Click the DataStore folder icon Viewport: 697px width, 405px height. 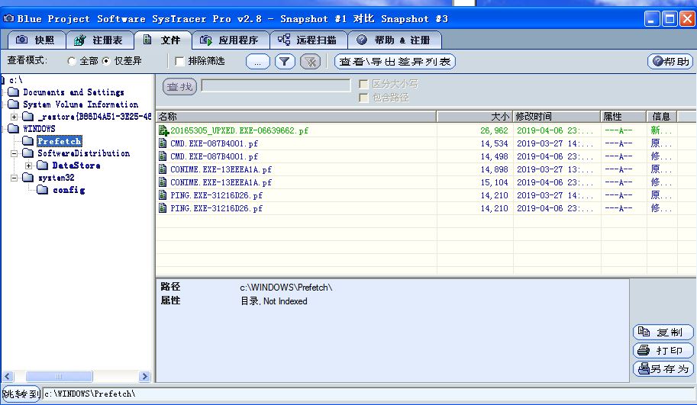pos(42,166)
